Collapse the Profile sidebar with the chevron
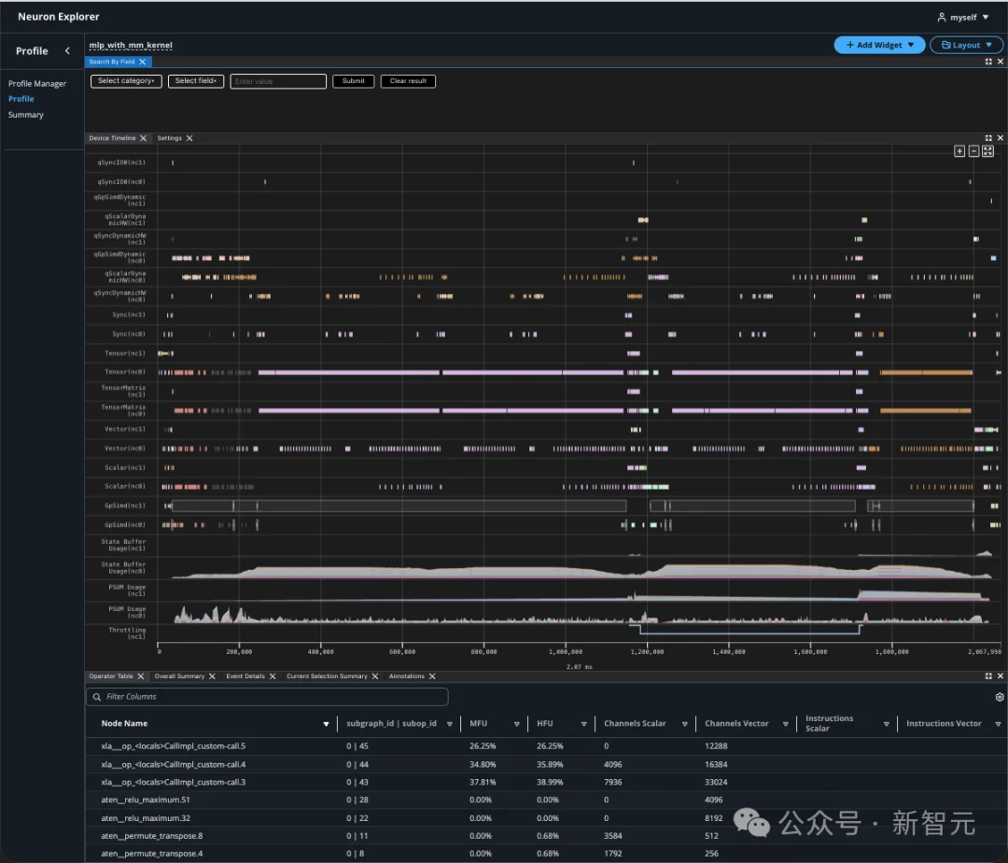This screenshot has height=863, width=1008. coord(67,51)
